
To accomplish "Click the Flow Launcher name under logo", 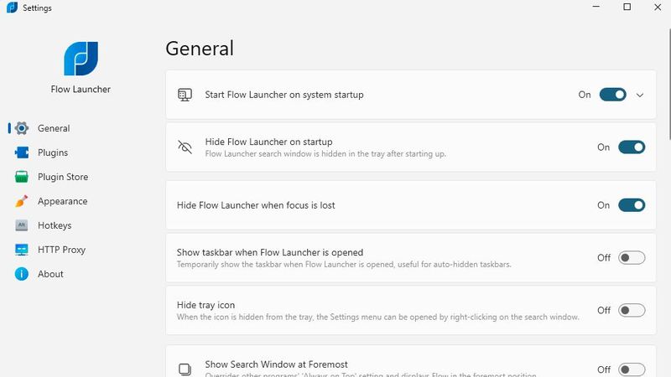I will click(81, 90).
